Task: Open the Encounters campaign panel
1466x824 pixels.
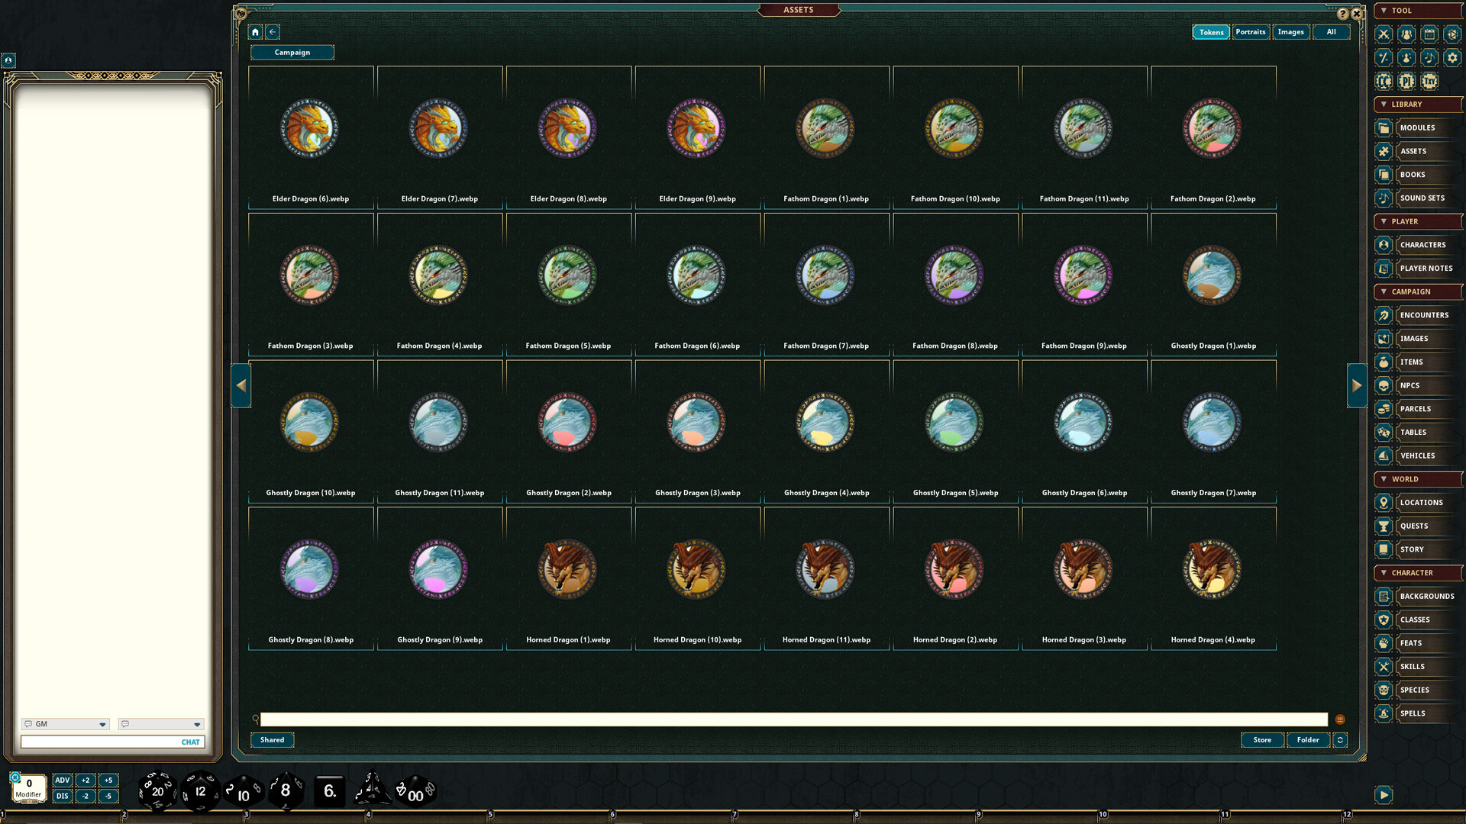Action: 1423,315
